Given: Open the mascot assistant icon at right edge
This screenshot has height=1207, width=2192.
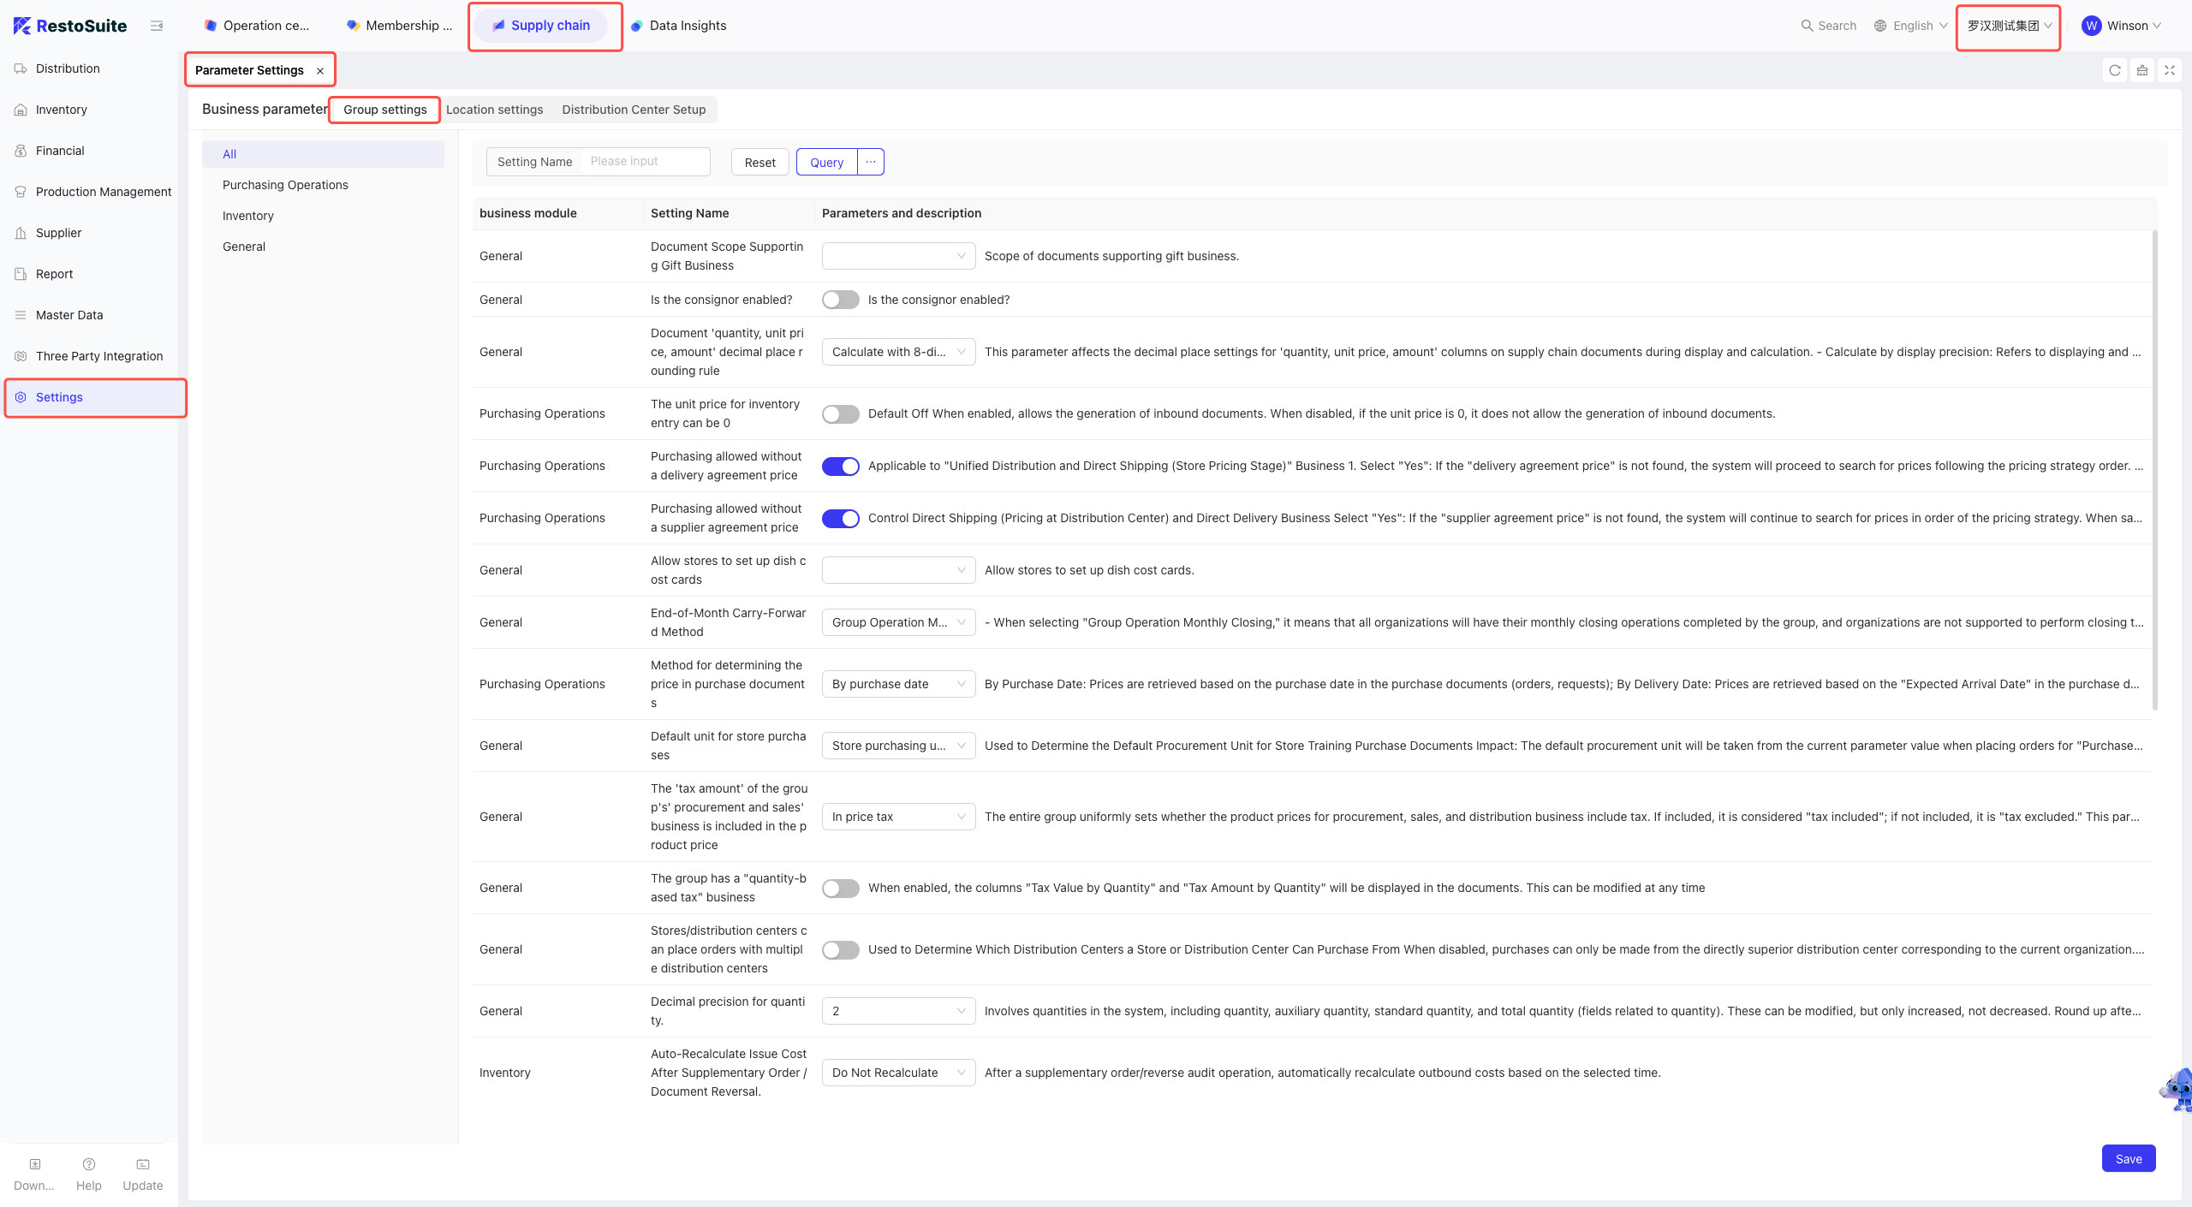Looking at the screenshot, I should [x=2177, y=1090].
